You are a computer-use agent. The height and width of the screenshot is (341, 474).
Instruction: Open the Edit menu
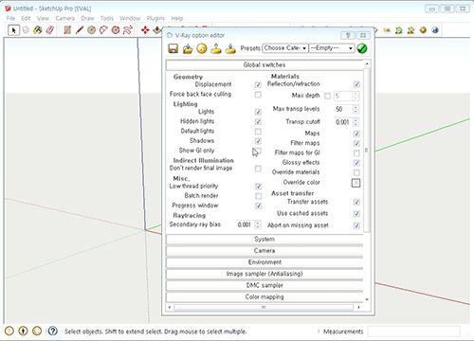tap(26, 18)
